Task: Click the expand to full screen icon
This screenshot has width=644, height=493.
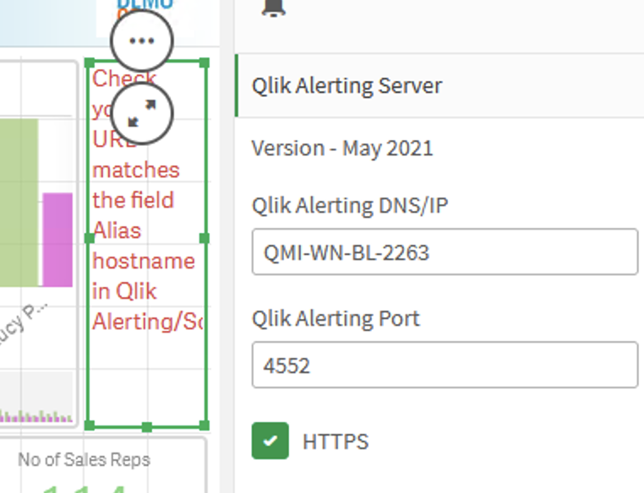Action: pos(142,113)
